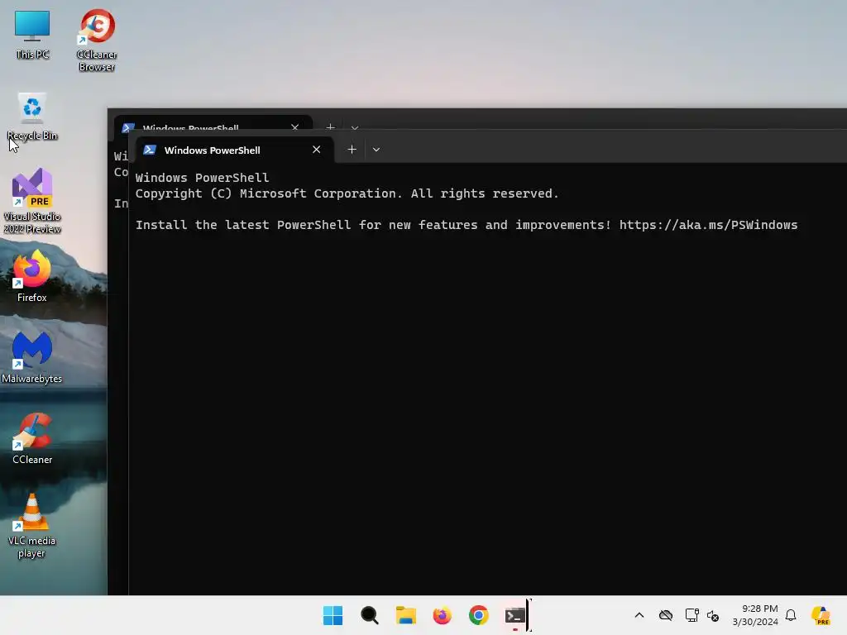
Task: Click the muted volume tray icon
Action: pos(713,615)
